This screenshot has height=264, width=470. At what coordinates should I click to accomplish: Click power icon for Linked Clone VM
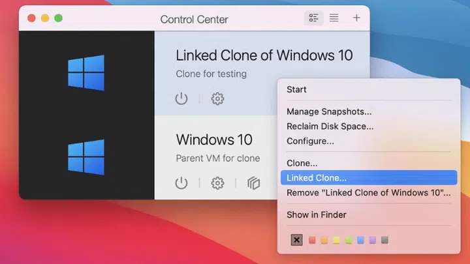point(181,98)
